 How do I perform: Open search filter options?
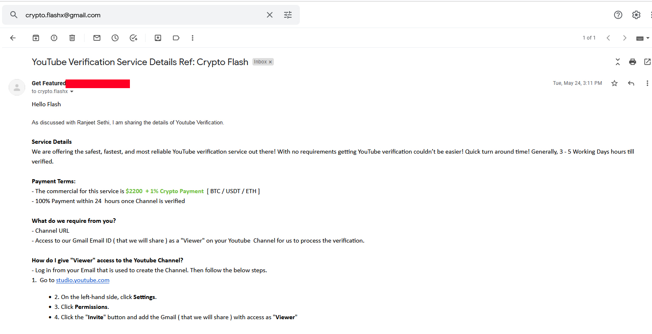[x=288, y=15]
